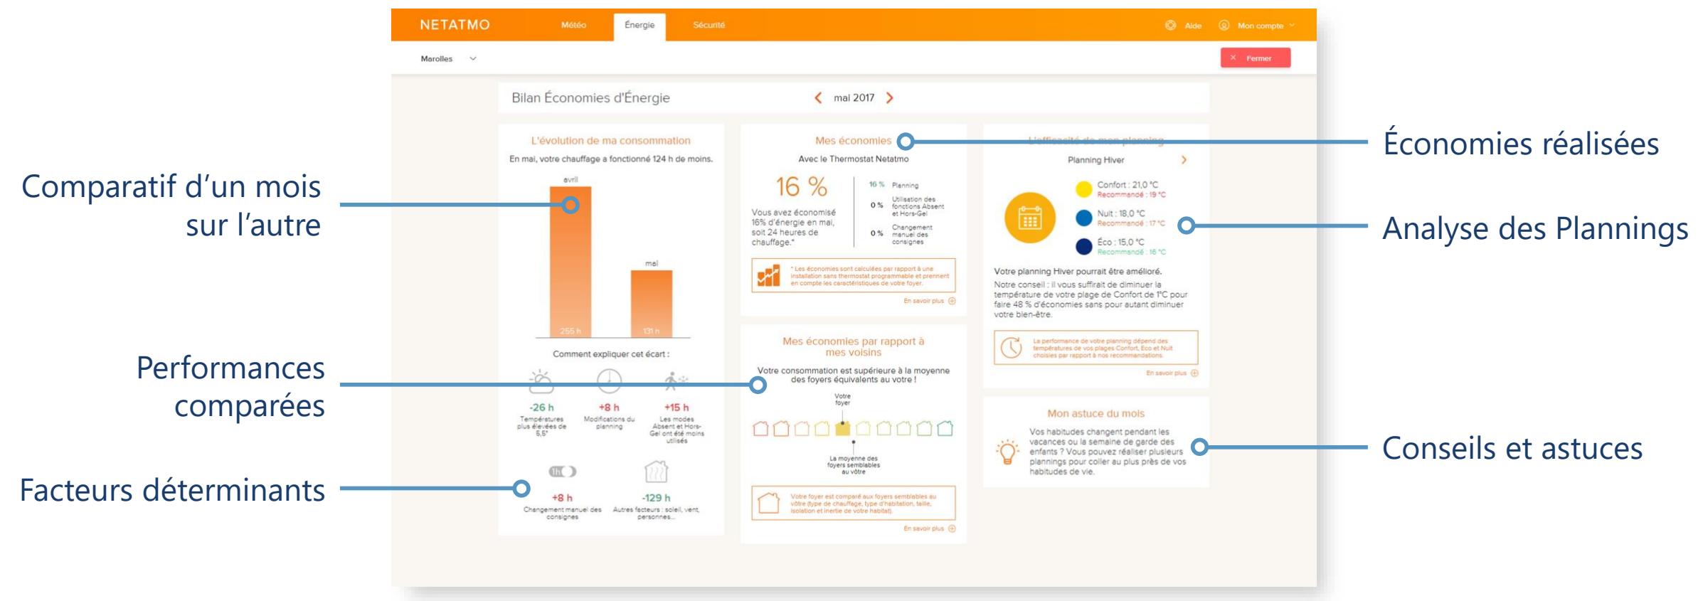This screenshot has height=601, width=1698.
Task: Switch to the Sécurité tab
Action: coord(709,25)
